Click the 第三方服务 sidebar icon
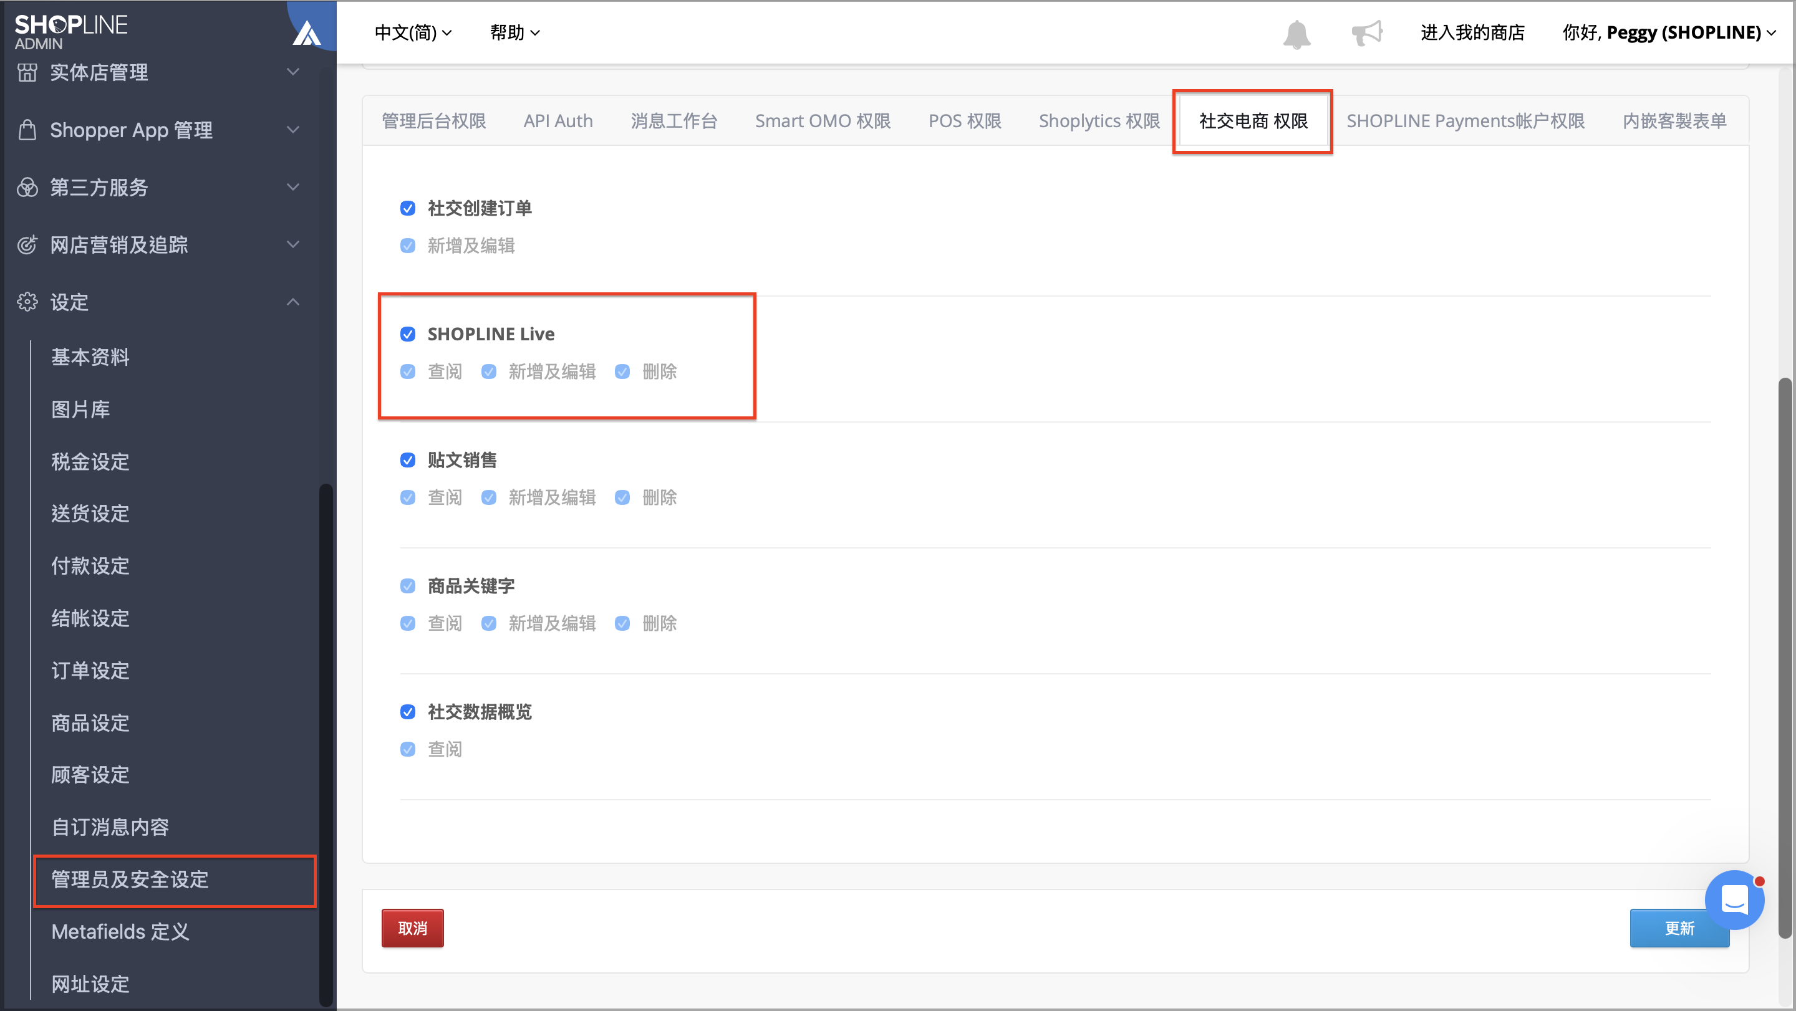Image resolution: width=1796 pixels, height=1011 pixels. [x=27, y=187]
